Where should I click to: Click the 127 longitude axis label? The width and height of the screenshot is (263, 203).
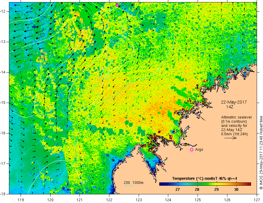[257, 200]
